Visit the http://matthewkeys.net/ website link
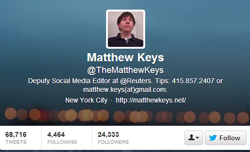Screen dimensions: 250x152 [x=151, y=100]
